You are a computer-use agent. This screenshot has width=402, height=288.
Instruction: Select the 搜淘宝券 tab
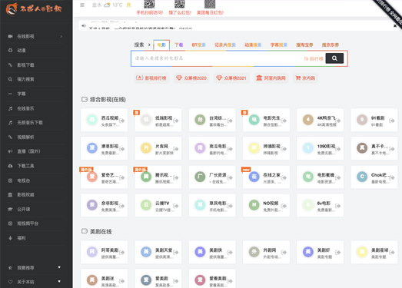coord(304,45)
